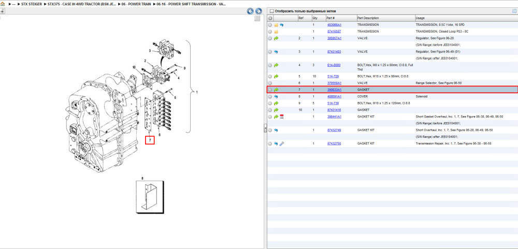The image size is (518, 249).
Task: Collapse the panel splitter between diagram and list
Action: click(265, 128)
